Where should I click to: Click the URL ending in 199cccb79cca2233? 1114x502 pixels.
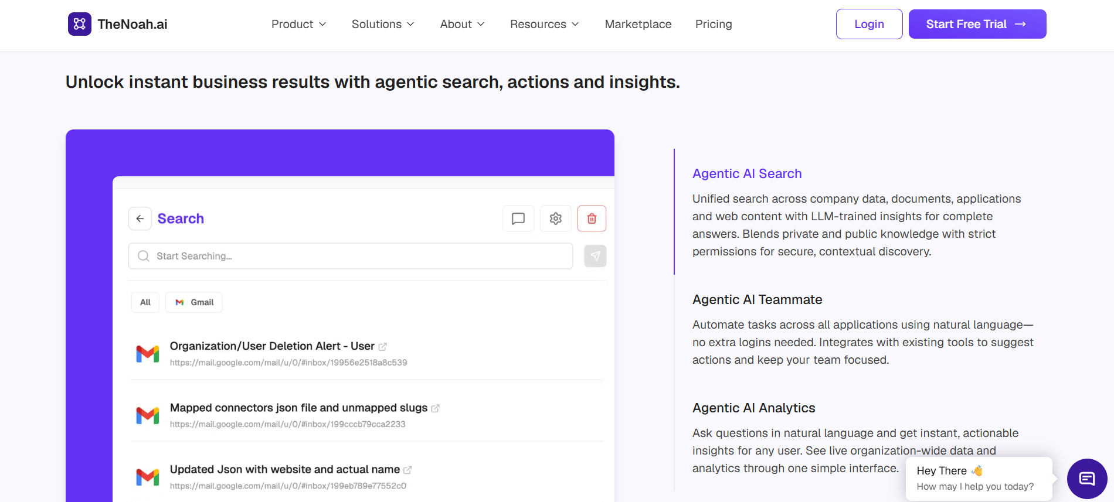point(288,424)
